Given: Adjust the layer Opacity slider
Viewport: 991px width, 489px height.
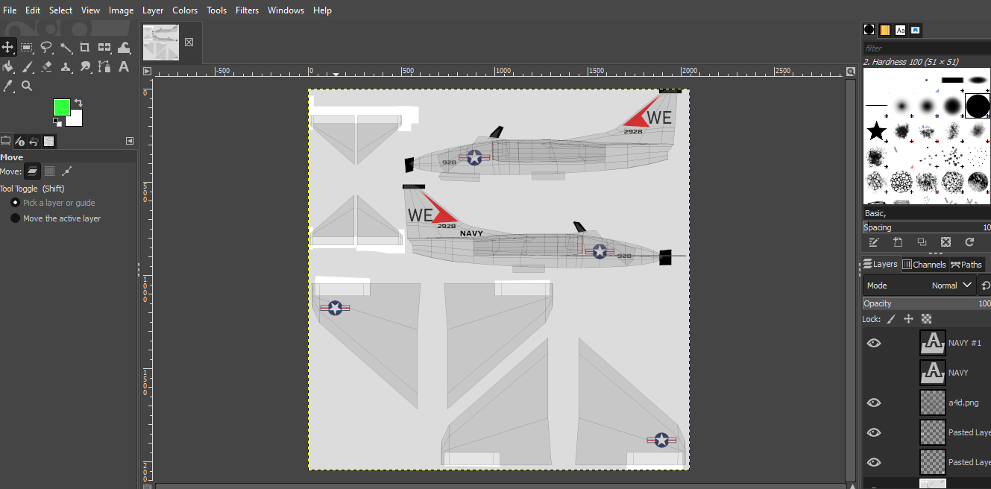Looking at the screenshot, I should click(x=927, y=303).
